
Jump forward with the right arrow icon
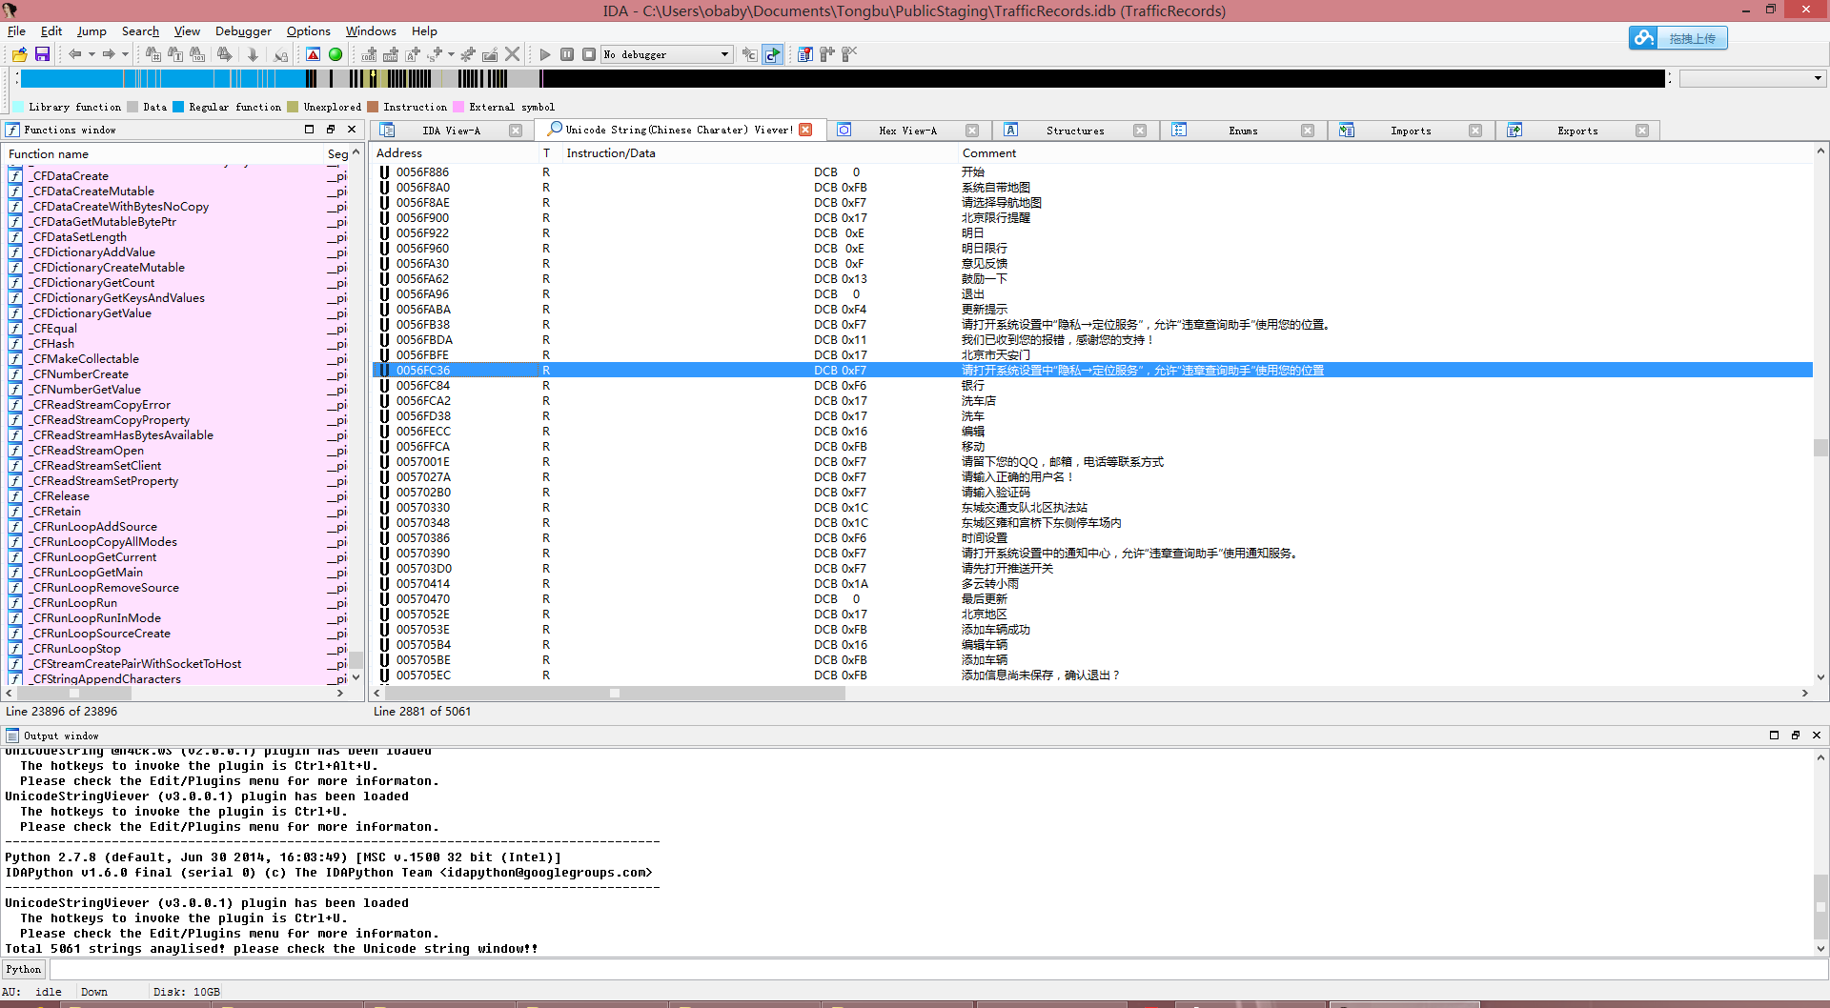pos(108,54)
